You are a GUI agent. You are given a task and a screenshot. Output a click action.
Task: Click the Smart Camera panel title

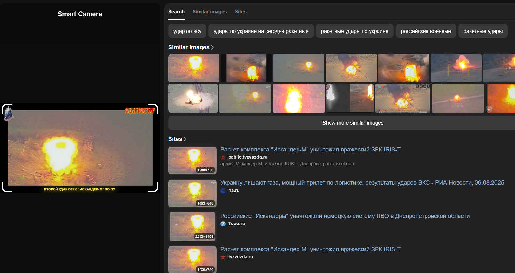click(x=80, y=14)
